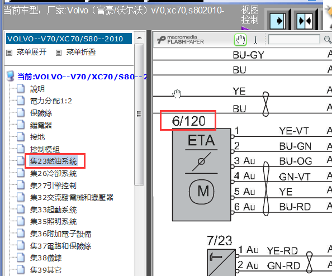The height and width of the screenshot is (276, 332).
Task: Click the BU-RD wire label on pin 6
Action: pos(295,207)
